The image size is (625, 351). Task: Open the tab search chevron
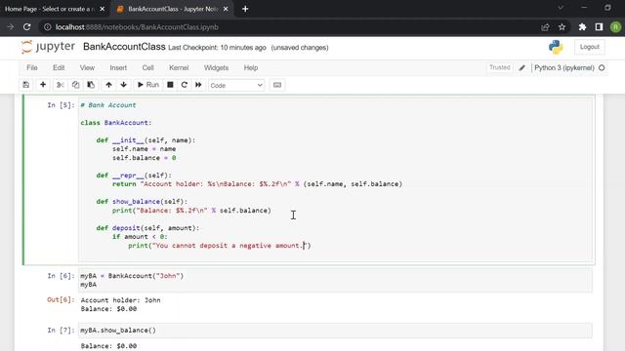tap(561, 8)
